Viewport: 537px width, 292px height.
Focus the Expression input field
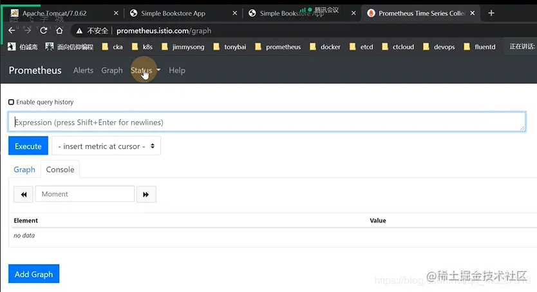point(267,122)
